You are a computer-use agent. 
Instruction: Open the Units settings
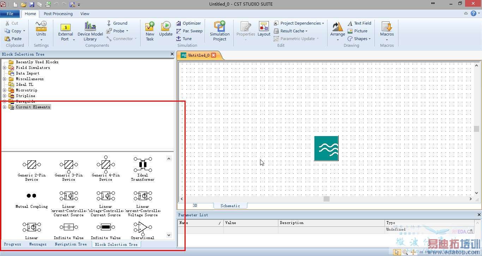coord(41,31)
